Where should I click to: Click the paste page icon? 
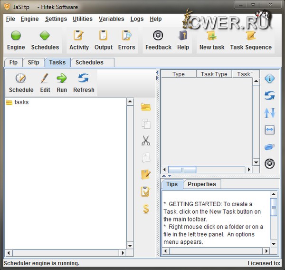click(146, 158)
